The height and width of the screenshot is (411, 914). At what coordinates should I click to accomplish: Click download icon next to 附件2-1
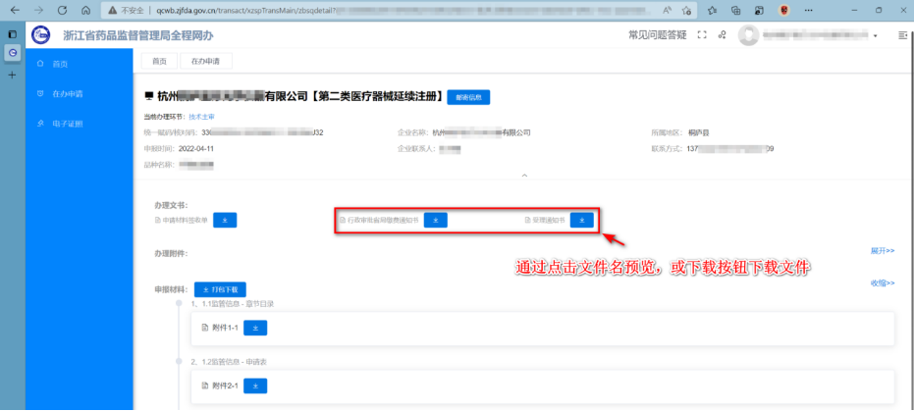pyautogui.click(x=255, y=385)
